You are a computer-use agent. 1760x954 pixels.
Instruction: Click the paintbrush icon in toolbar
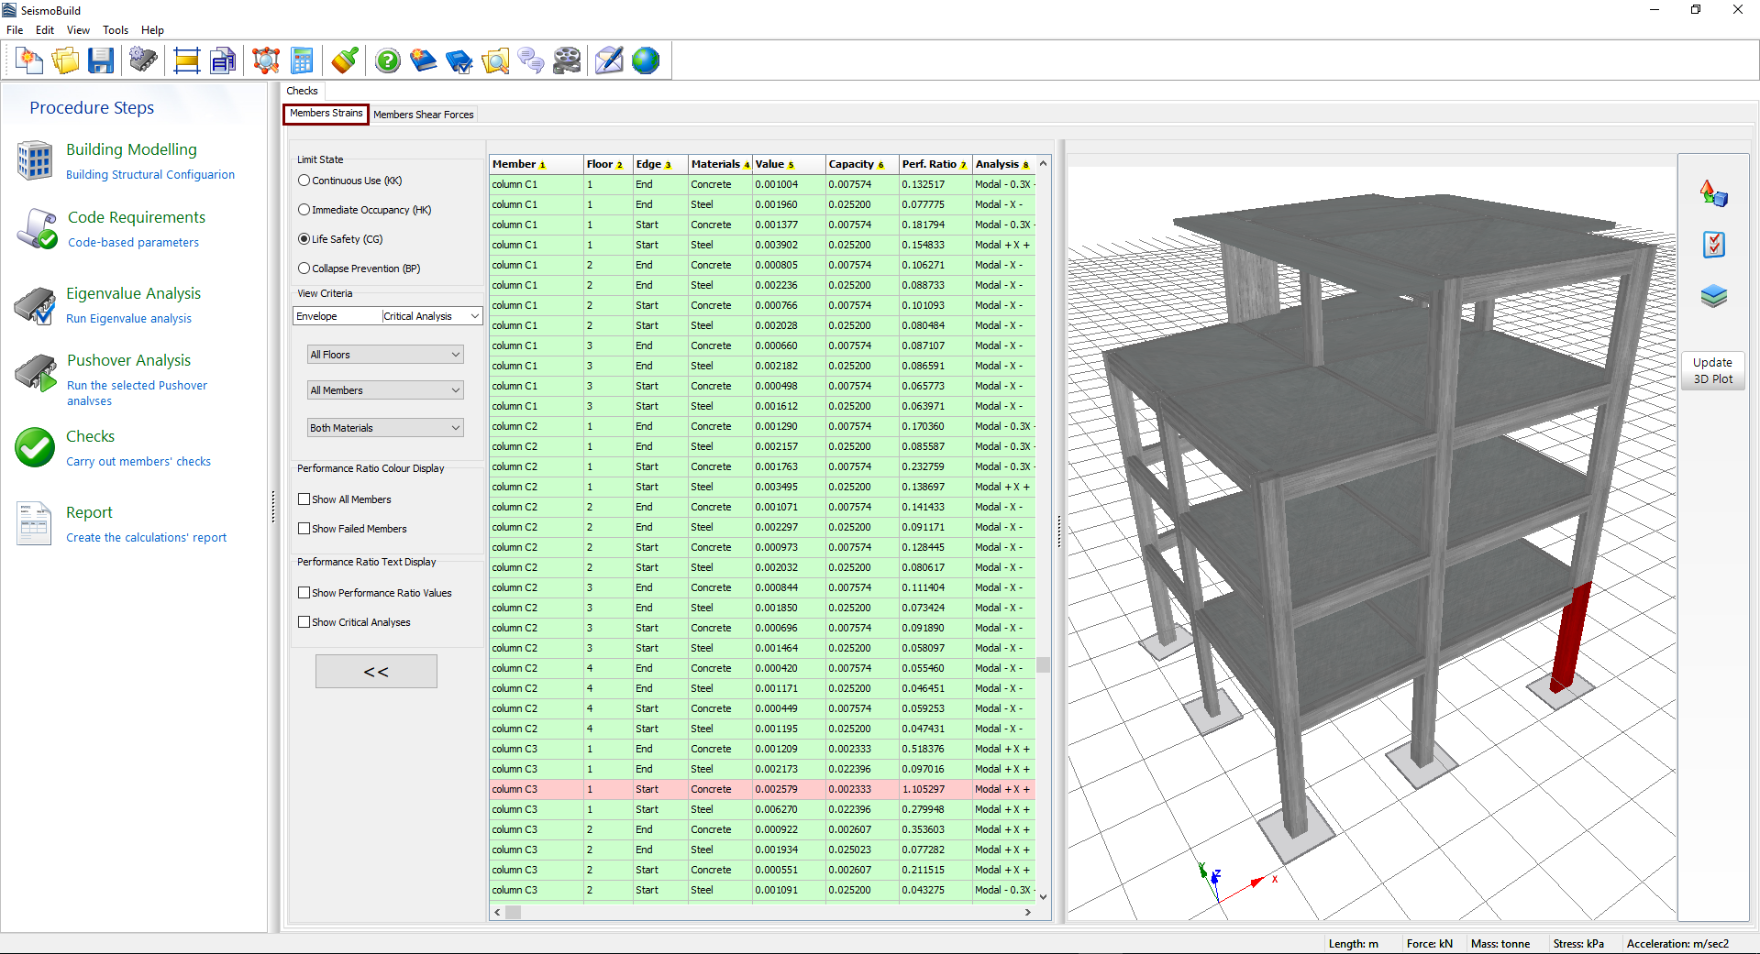(345, 61)
